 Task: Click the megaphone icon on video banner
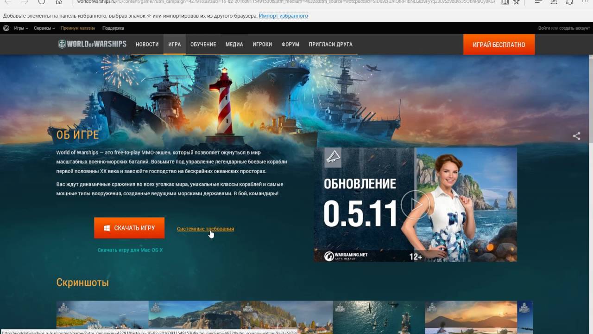[332, 158]
